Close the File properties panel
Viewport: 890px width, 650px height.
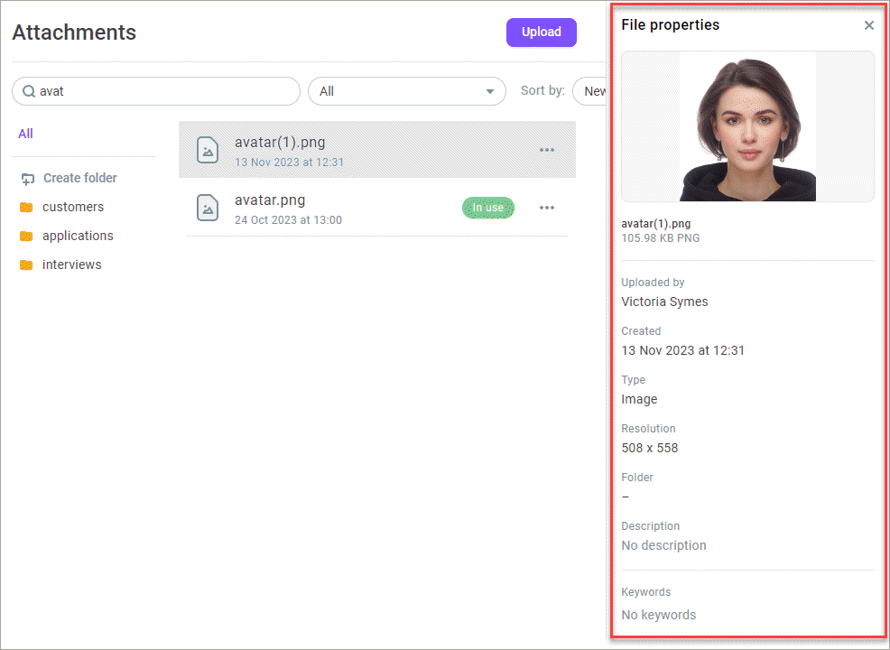pyautogui.click(x=868, y=25)
